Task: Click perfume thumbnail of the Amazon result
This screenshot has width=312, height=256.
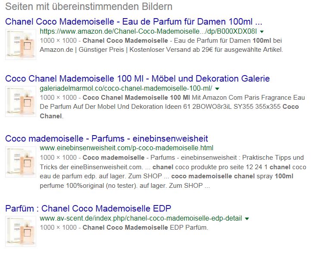Action: click(x=21, y=44)
